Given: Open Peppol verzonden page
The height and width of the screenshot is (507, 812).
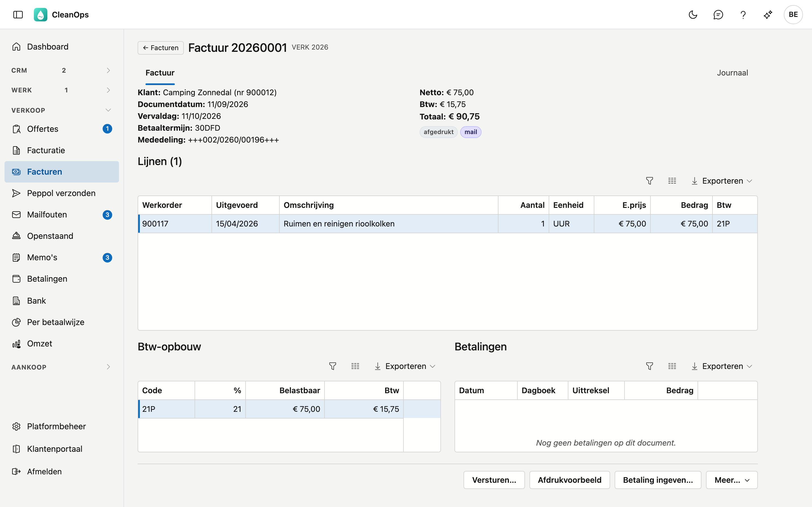Looking at the screenshot, I should 62,193.
